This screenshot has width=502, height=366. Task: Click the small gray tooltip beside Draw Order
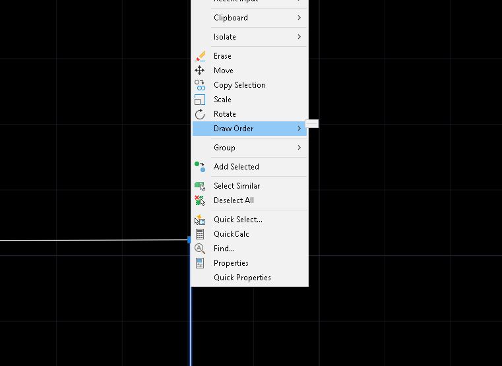312,124
